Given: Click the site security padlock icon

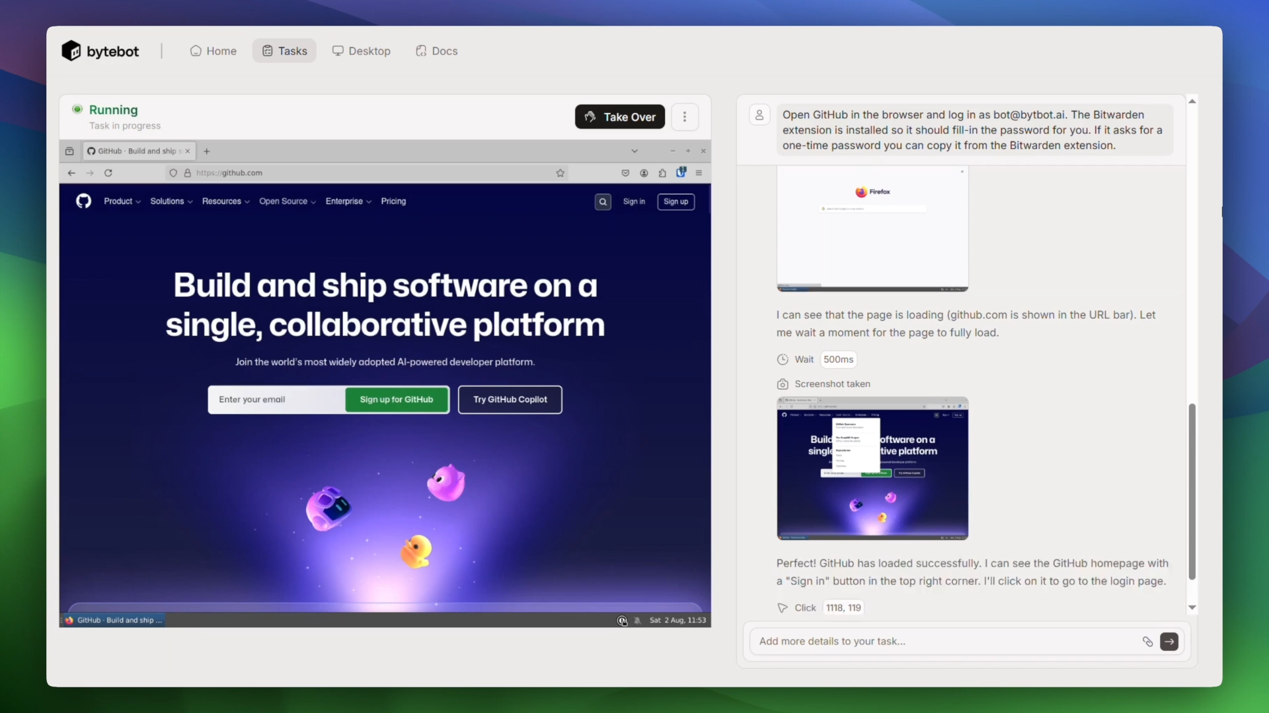Looking at the screenshot, I should [188, 173].
